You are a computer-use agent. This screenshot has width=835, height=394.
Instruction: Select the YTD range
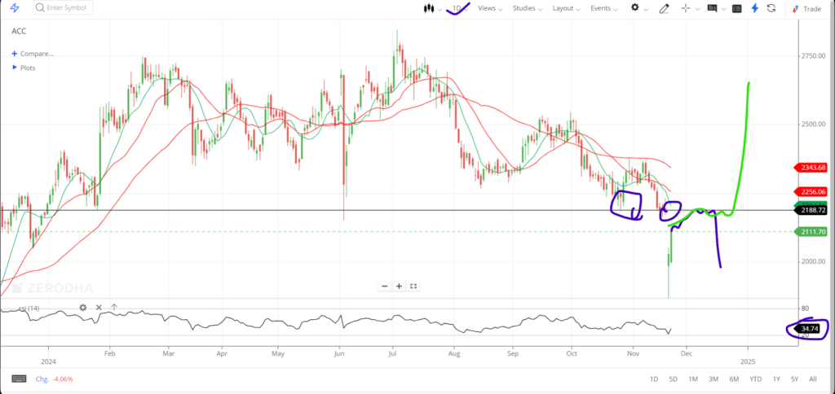(x=755, y=379)
